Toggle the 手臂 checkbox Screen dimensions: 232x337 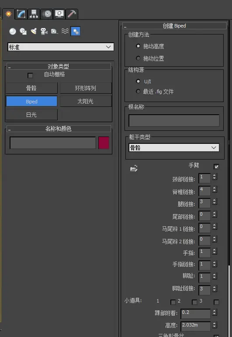click(x=216, y=167)
